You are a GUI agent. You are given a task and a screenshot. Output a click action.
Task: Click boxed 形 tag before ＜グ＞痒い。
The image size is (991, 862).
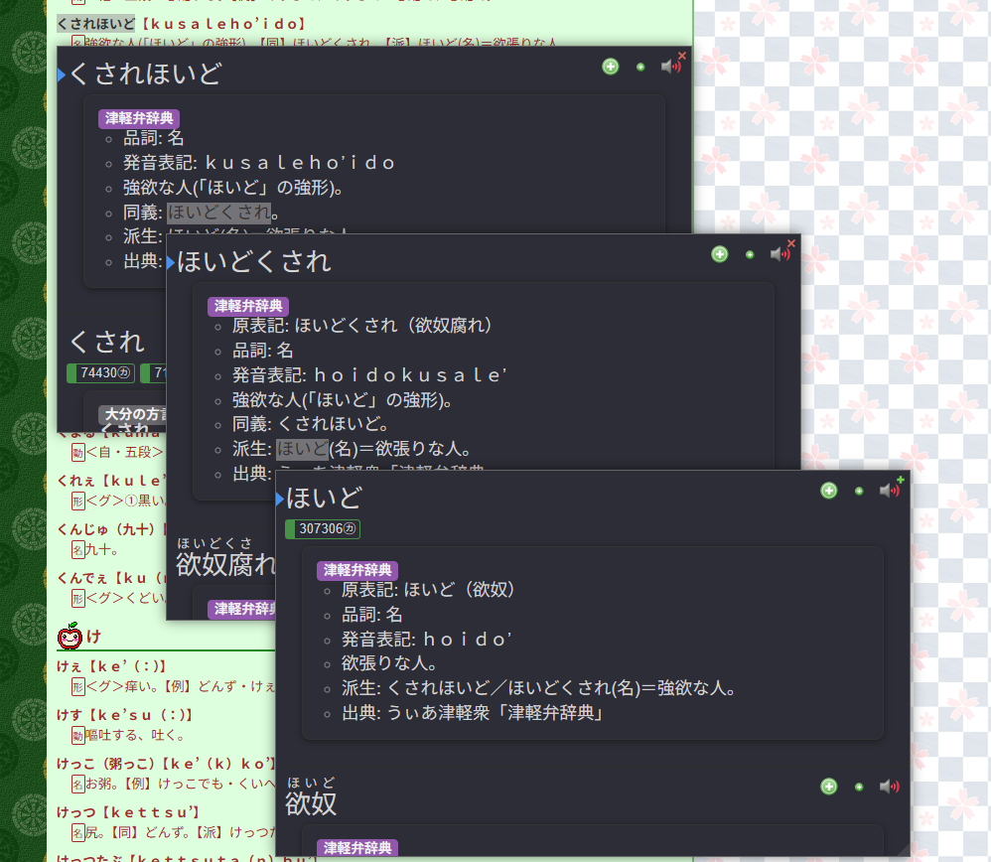coord(77,687)
